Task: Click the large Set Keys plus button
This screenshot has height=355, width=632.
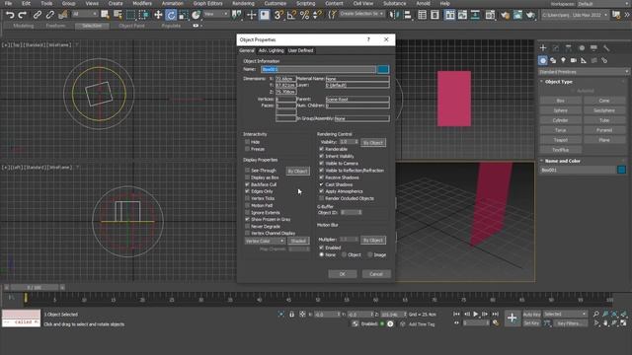Action: point(512,318)
